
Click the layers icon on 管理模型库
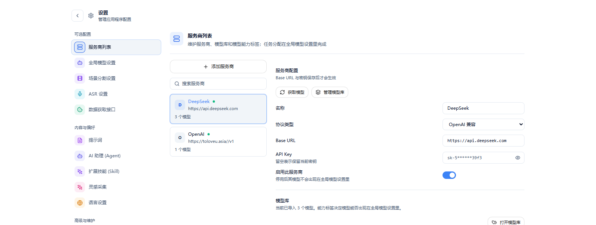(318, 92)
